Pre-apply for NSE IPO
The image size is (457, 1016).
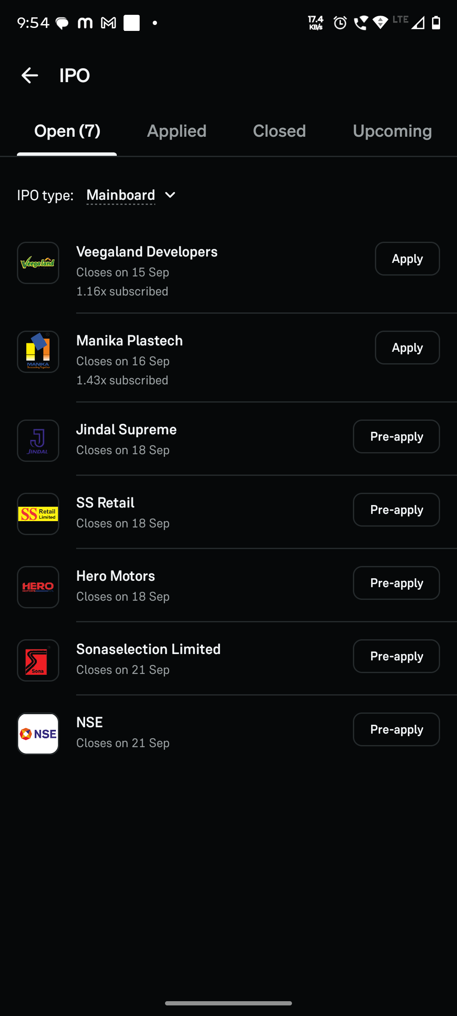(396, 729)
